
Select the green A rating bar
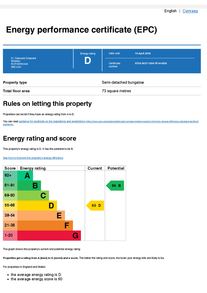click(x=25, y=176)
